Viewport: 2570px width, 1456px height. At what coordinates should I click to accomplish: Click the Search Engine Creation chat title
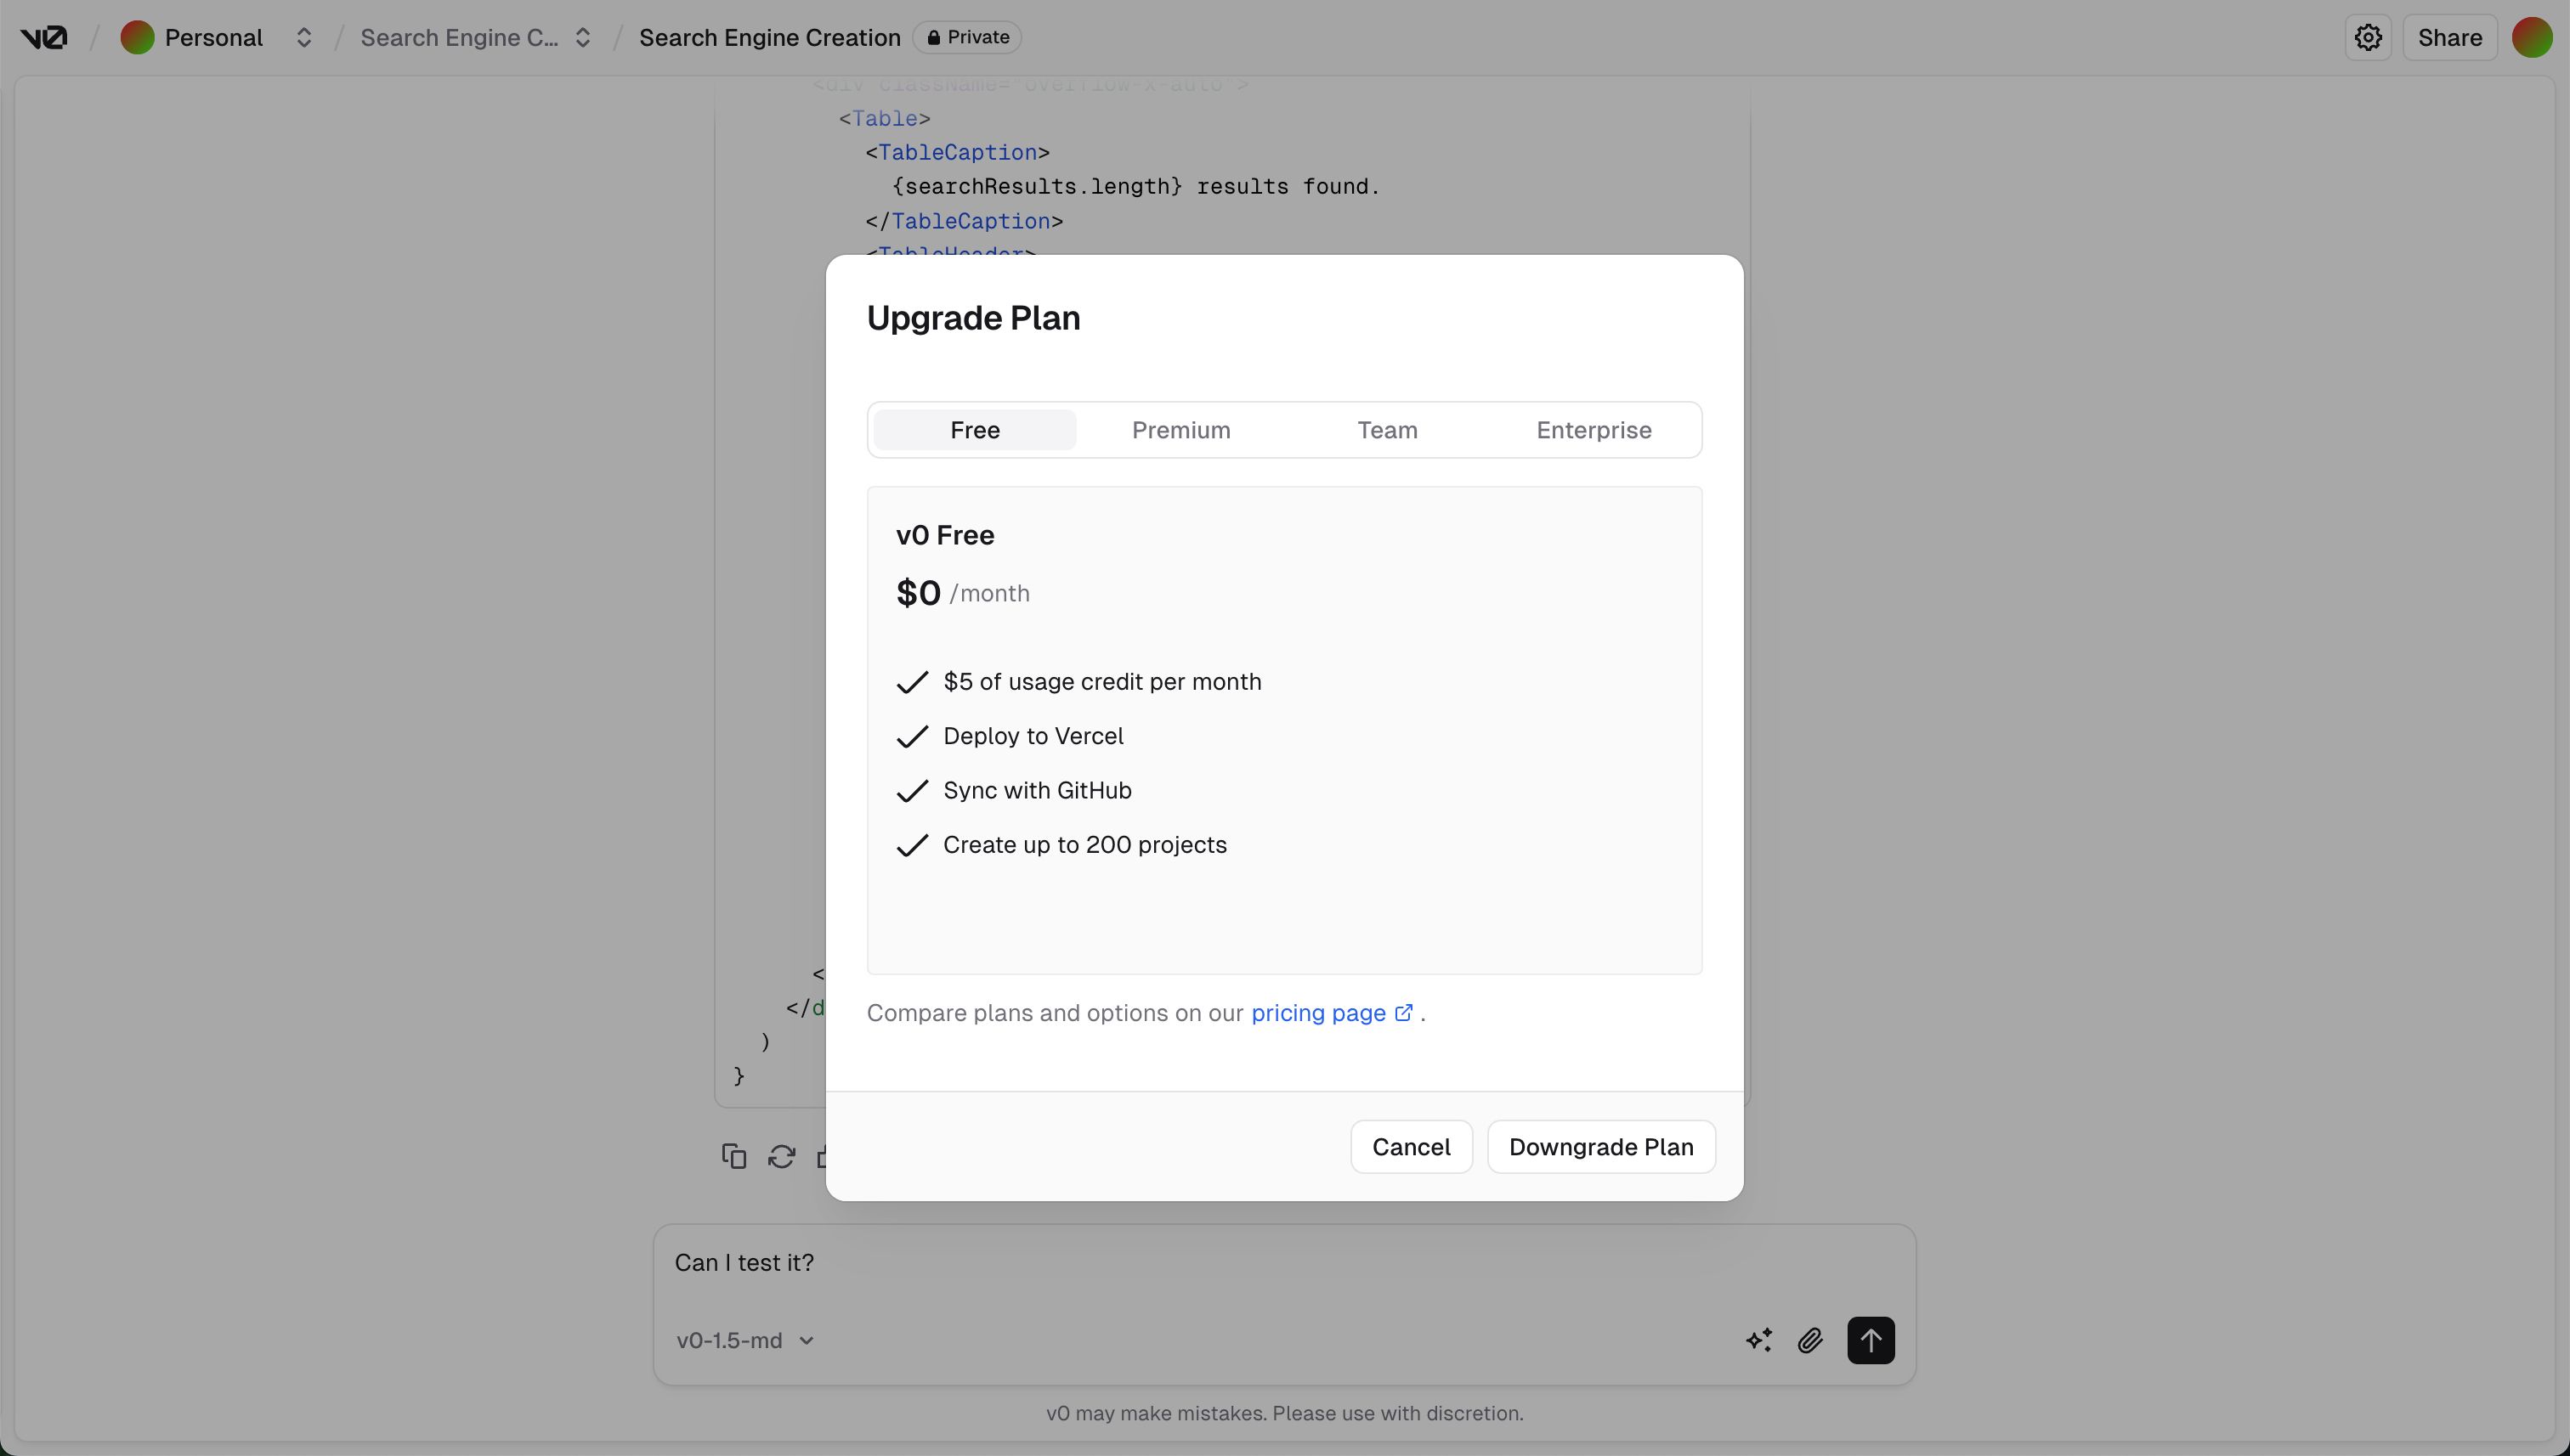(769, 38)
